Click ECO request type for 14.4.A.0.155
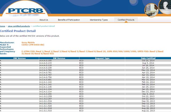The width and height of the screenshot is (171, 112). click(81, 61)
